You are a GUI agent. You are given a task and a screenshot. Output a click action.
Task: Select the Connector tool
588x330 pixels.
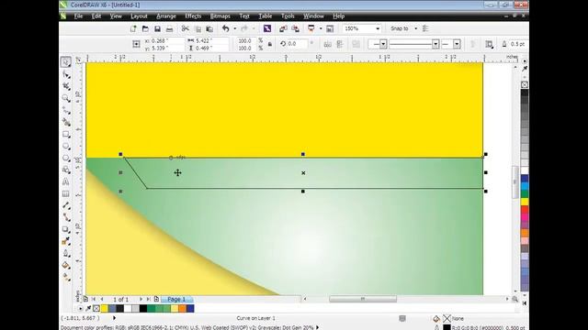pos(66,217)
